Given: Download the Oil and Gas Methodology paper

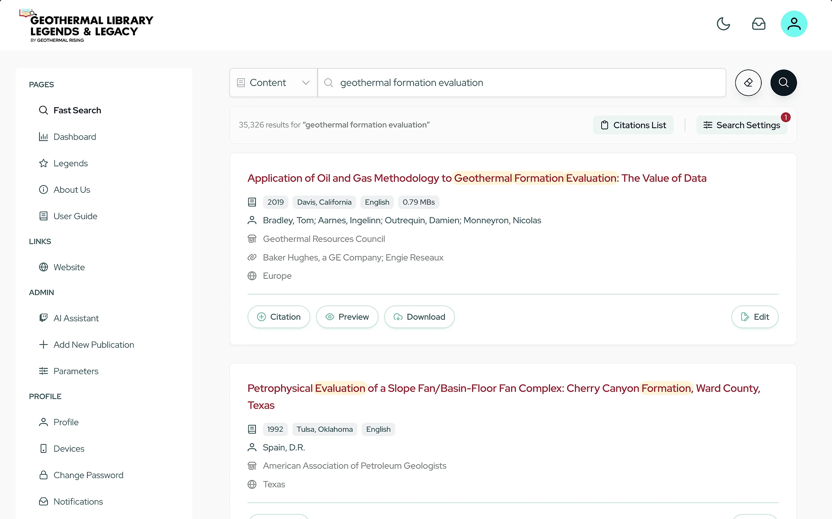Looking at the screenshot, I should pos(419,317).
